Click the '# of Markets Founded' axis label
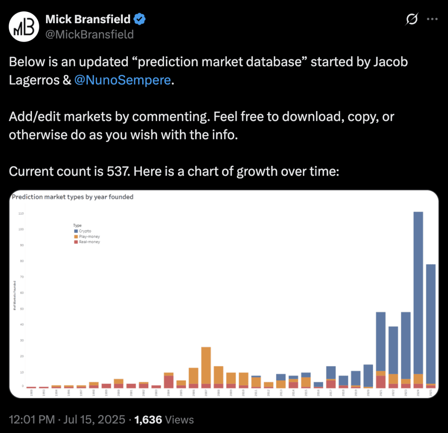Viewport: 448px width, 433px height. (14, 296)
